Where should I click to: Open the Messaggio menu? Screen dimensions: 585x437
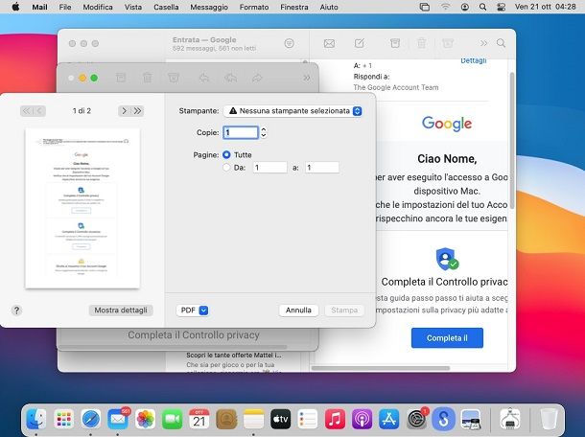209,7
